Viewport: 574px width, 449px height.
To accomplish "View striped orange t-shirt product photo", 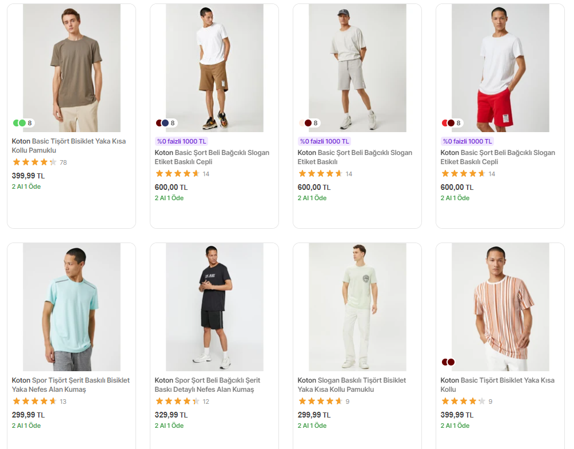I will click(x=500, y=307).
